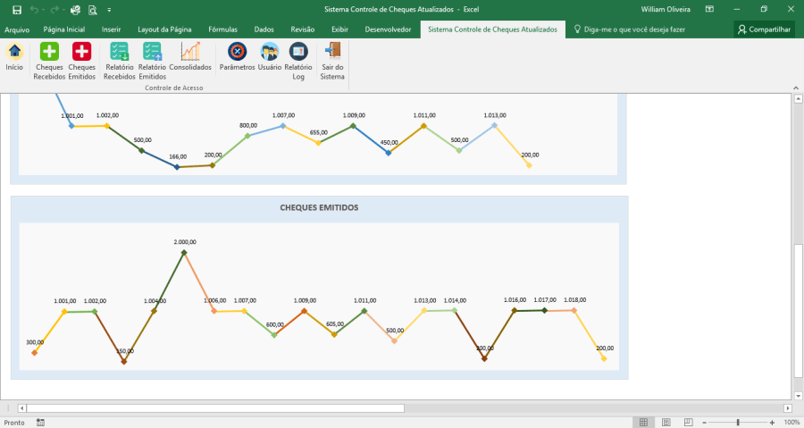Image resolution: width=804 pixels, height=428 pixels.
Task: Switch to Page Break Preview icon
Action: point(689,423)
